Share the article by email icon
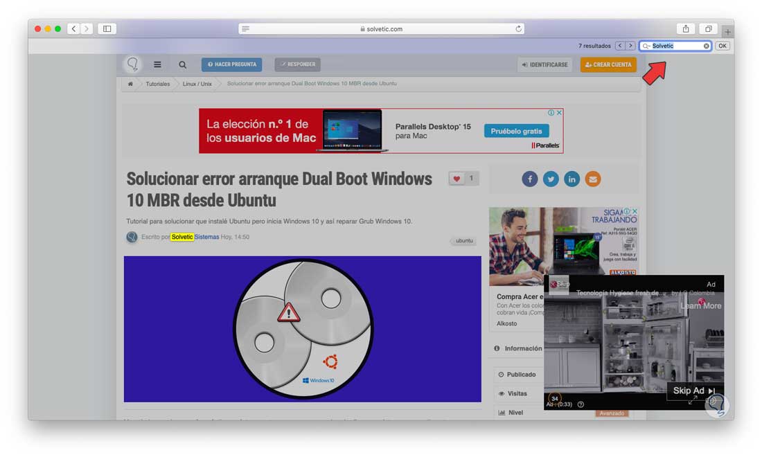Viewport: 762px width, 457px height. click(x=592, y=179)
